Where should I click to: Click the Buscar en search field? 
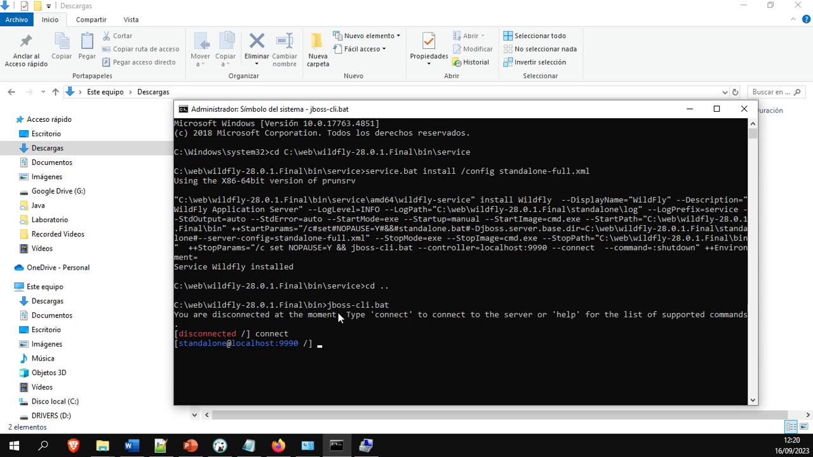(x=776, y=92)
